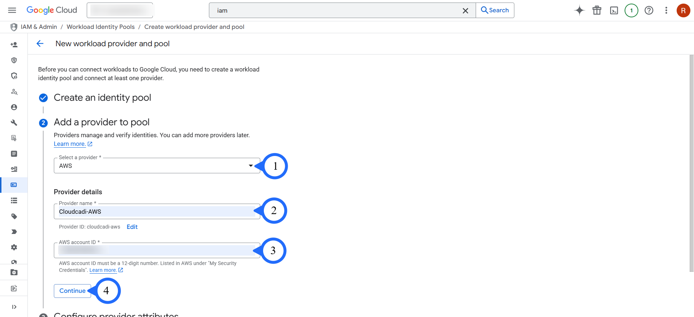Expand the collapsed left sidebar panel
Viewport: 694px width, 317px height.
[14, 307]
